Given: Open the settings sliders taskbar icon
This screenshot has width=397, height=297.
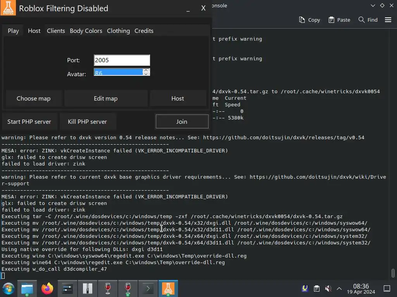Looking at the screenshot, I should pyautogui.click(x=67, y=288).
